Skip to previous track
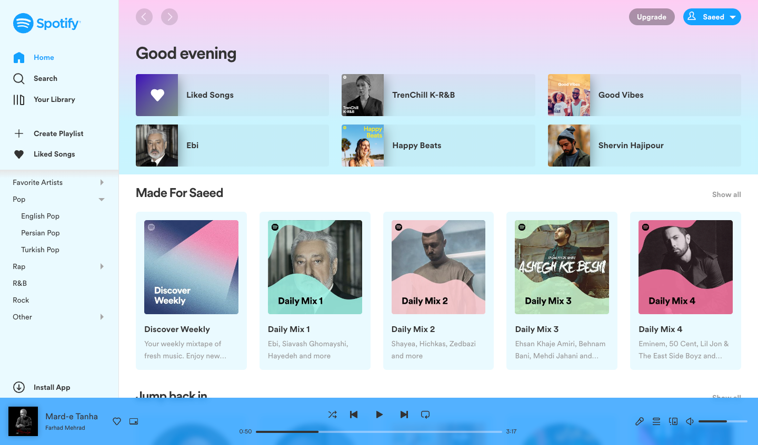Screen dimensions: 758x445 [x=354, y=415]
